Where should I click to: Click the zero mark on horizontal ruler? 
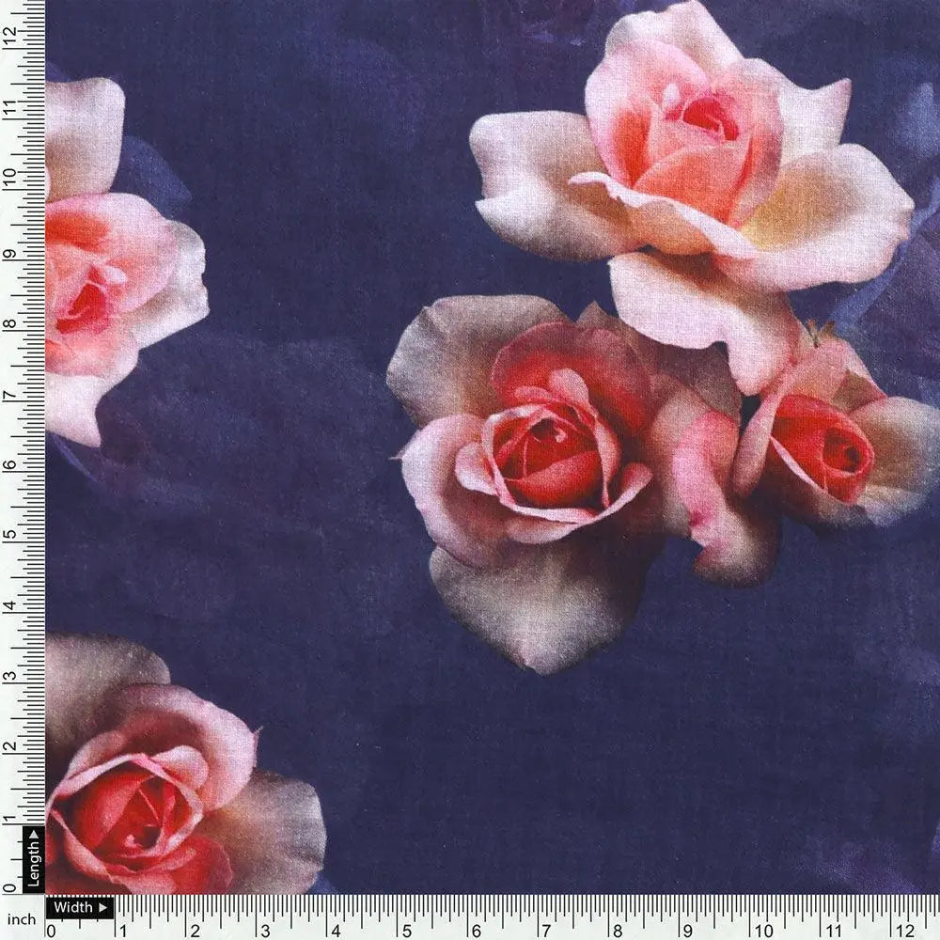tap(51, 929)
